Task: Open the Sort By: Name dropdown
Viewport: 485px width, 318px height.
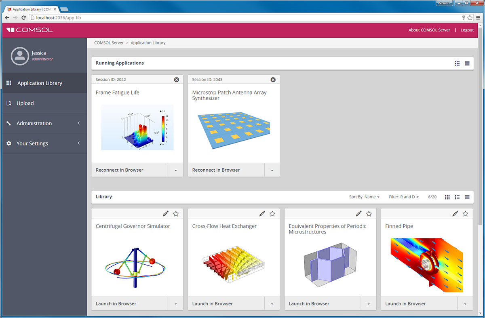Action: (x=364, y=197)
